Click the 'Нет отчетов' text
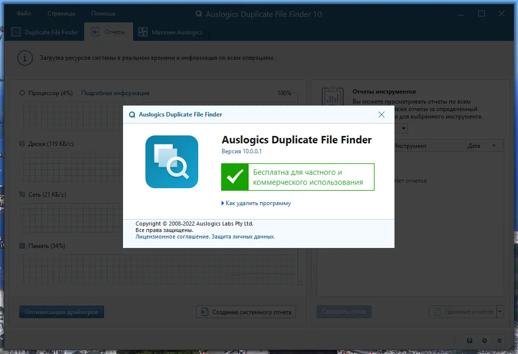 (410, 181)
